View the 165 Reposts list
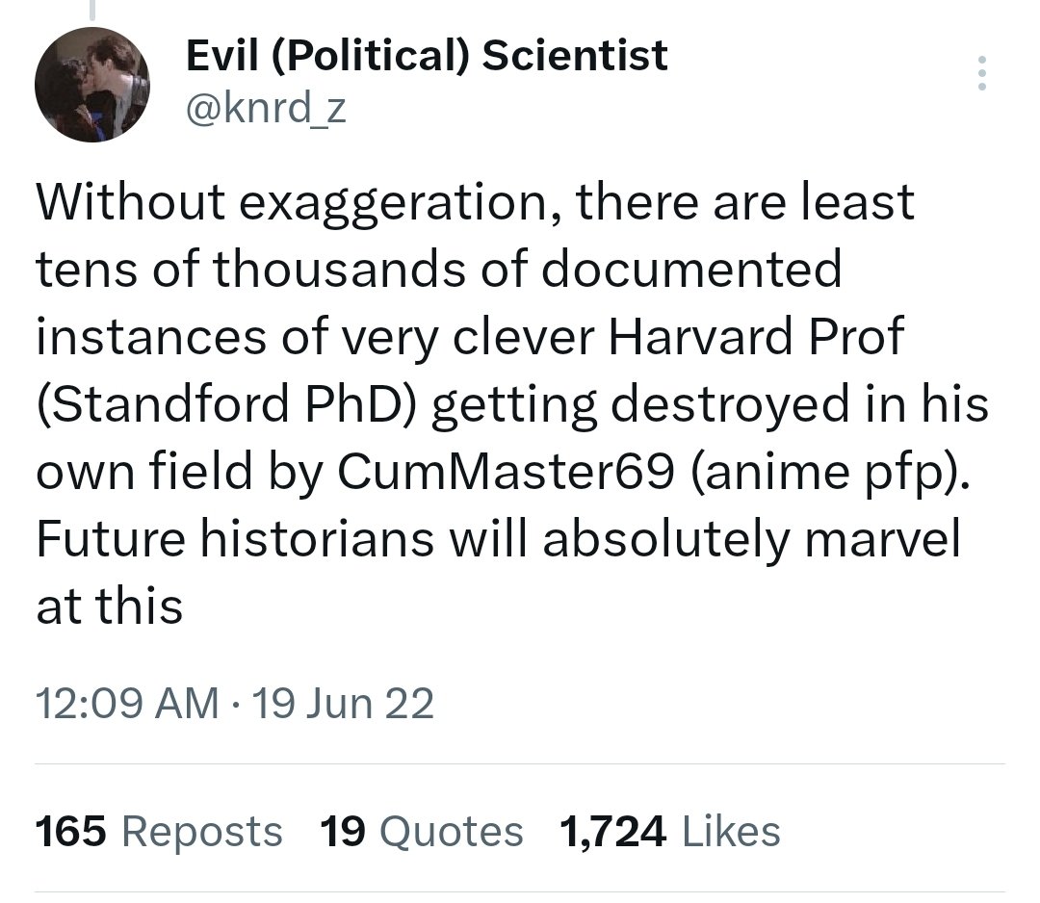The height and width of the screenshot is (903, 1040). (159, 831)
